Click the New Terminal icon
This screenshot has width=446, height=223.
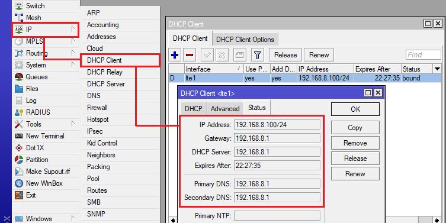point(19,136)
